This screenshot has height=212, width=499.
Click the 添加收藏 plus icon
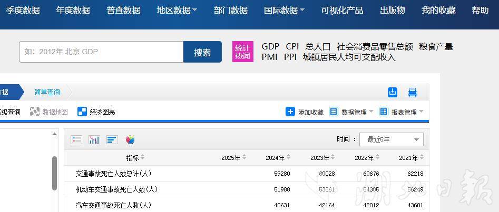pyautogui.click(x=290, y=112)
